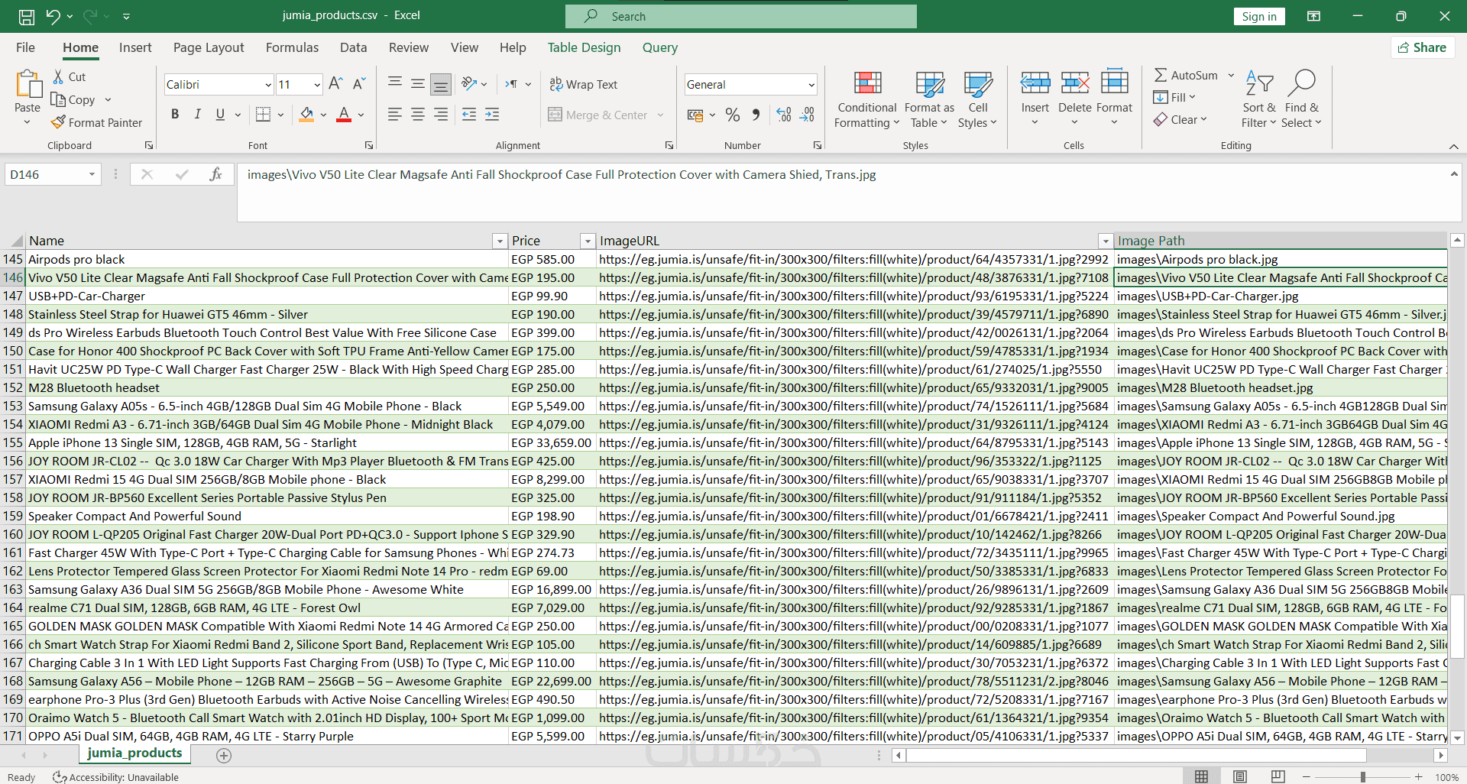
Task: Click Merge & Center button
Action: coord(598,115)
